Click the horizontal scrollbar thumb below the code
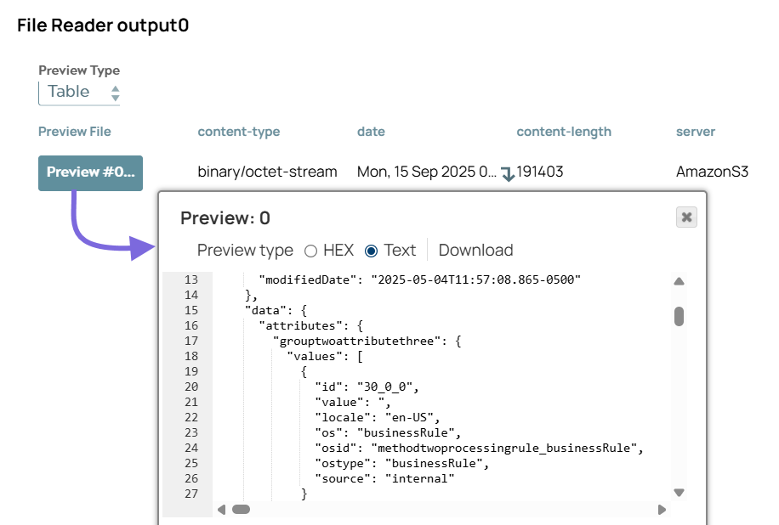Viewport: 779px width, 525px height. pos(242,510)
